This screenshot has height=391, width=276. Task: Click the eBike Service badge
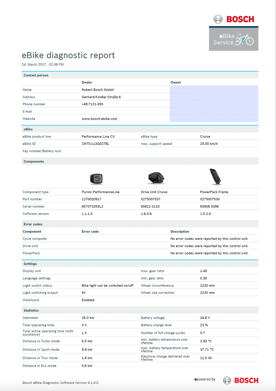[x=233, y=39]
